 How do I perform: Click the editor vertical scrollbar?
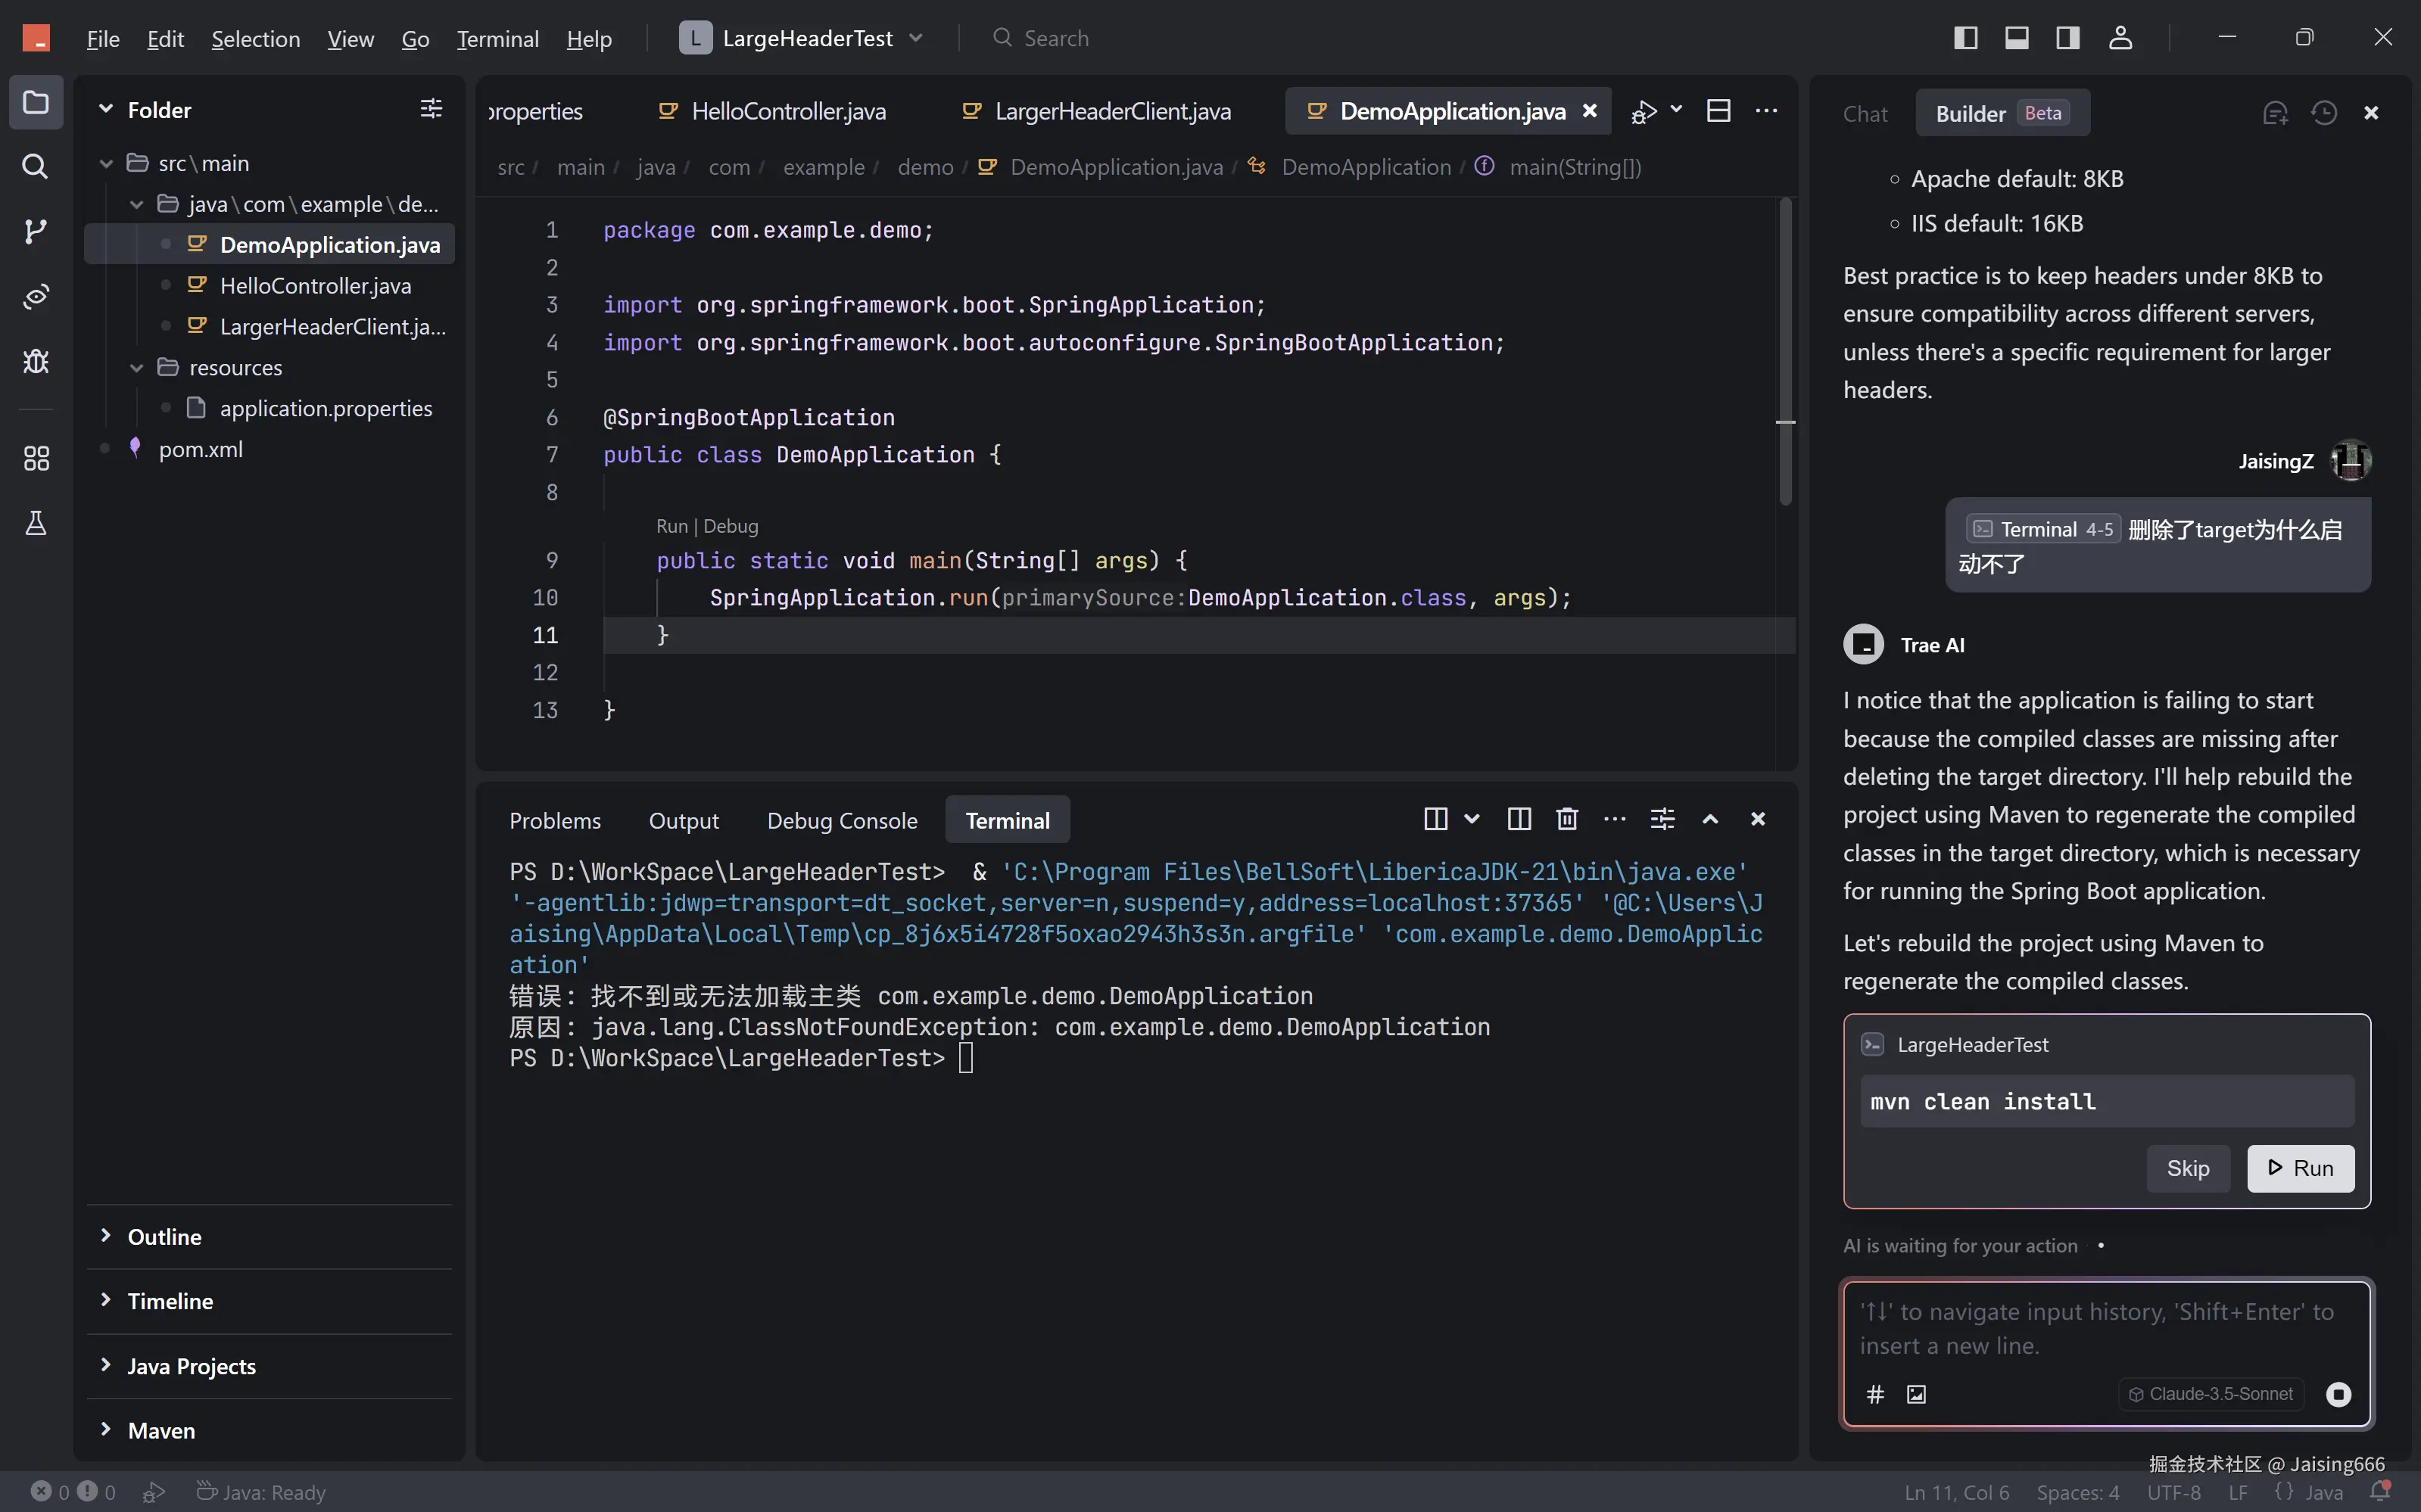point(1785,350)
